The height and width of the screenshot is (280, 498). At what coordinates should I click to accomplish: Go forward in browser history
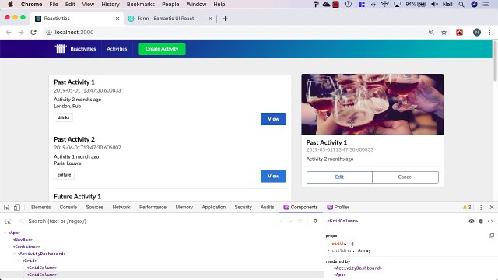click(x=21, y=33)
